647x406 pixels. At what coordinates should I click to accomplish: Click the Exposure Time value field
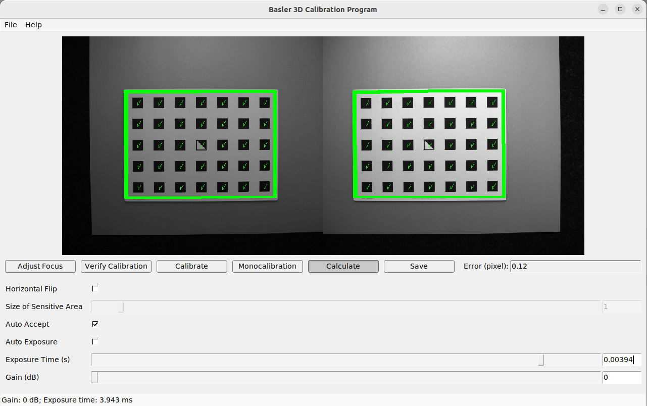pos(621,360)
